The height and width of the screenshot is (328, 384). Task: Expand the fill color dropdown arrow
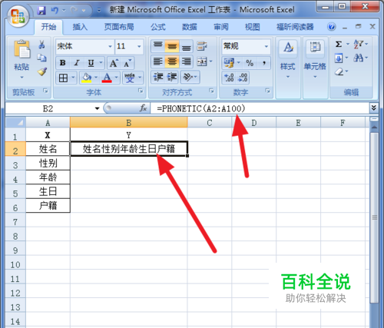point(96,78)
